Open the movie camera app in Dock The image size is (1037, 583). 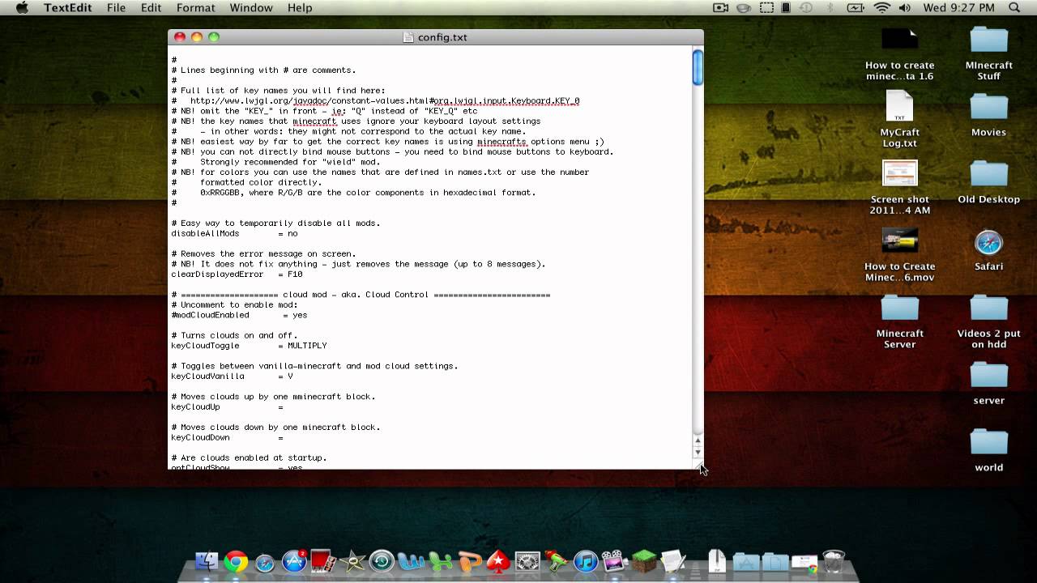614,560
